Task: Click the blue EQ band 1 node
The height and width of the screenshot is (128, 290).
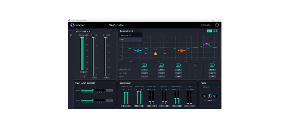Action: [x=138, y=50]
